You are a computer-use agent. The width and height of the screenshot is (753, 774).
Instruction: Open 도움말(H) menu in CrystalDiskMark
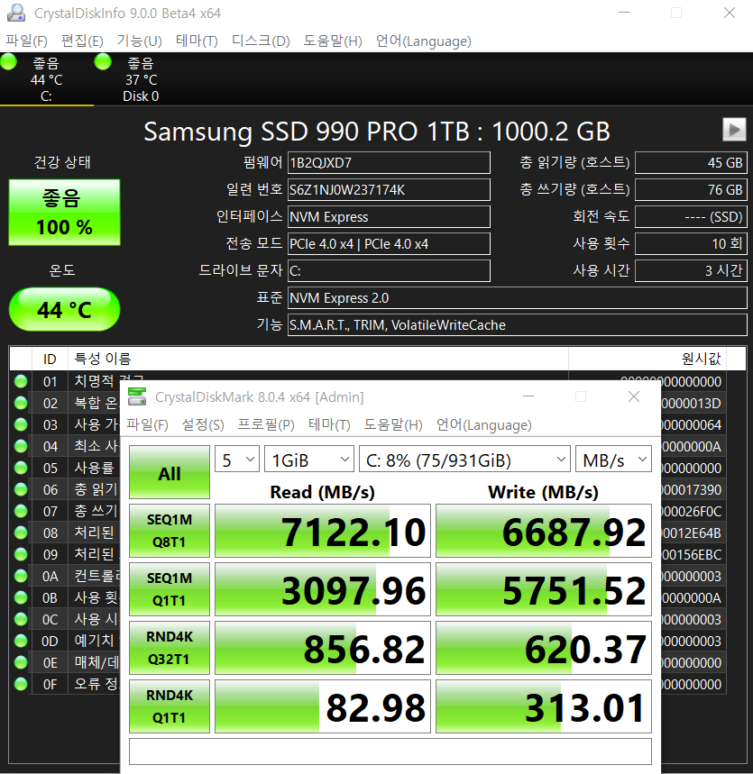pyautogui.click(x=393, y=425)
